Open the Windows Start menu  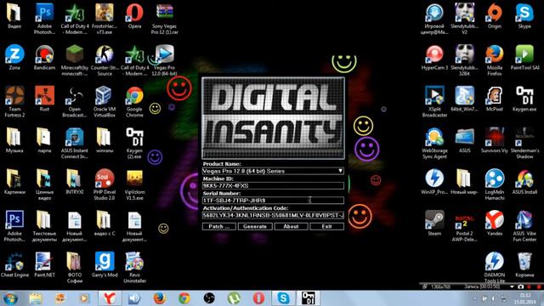[x=10, y=298]
